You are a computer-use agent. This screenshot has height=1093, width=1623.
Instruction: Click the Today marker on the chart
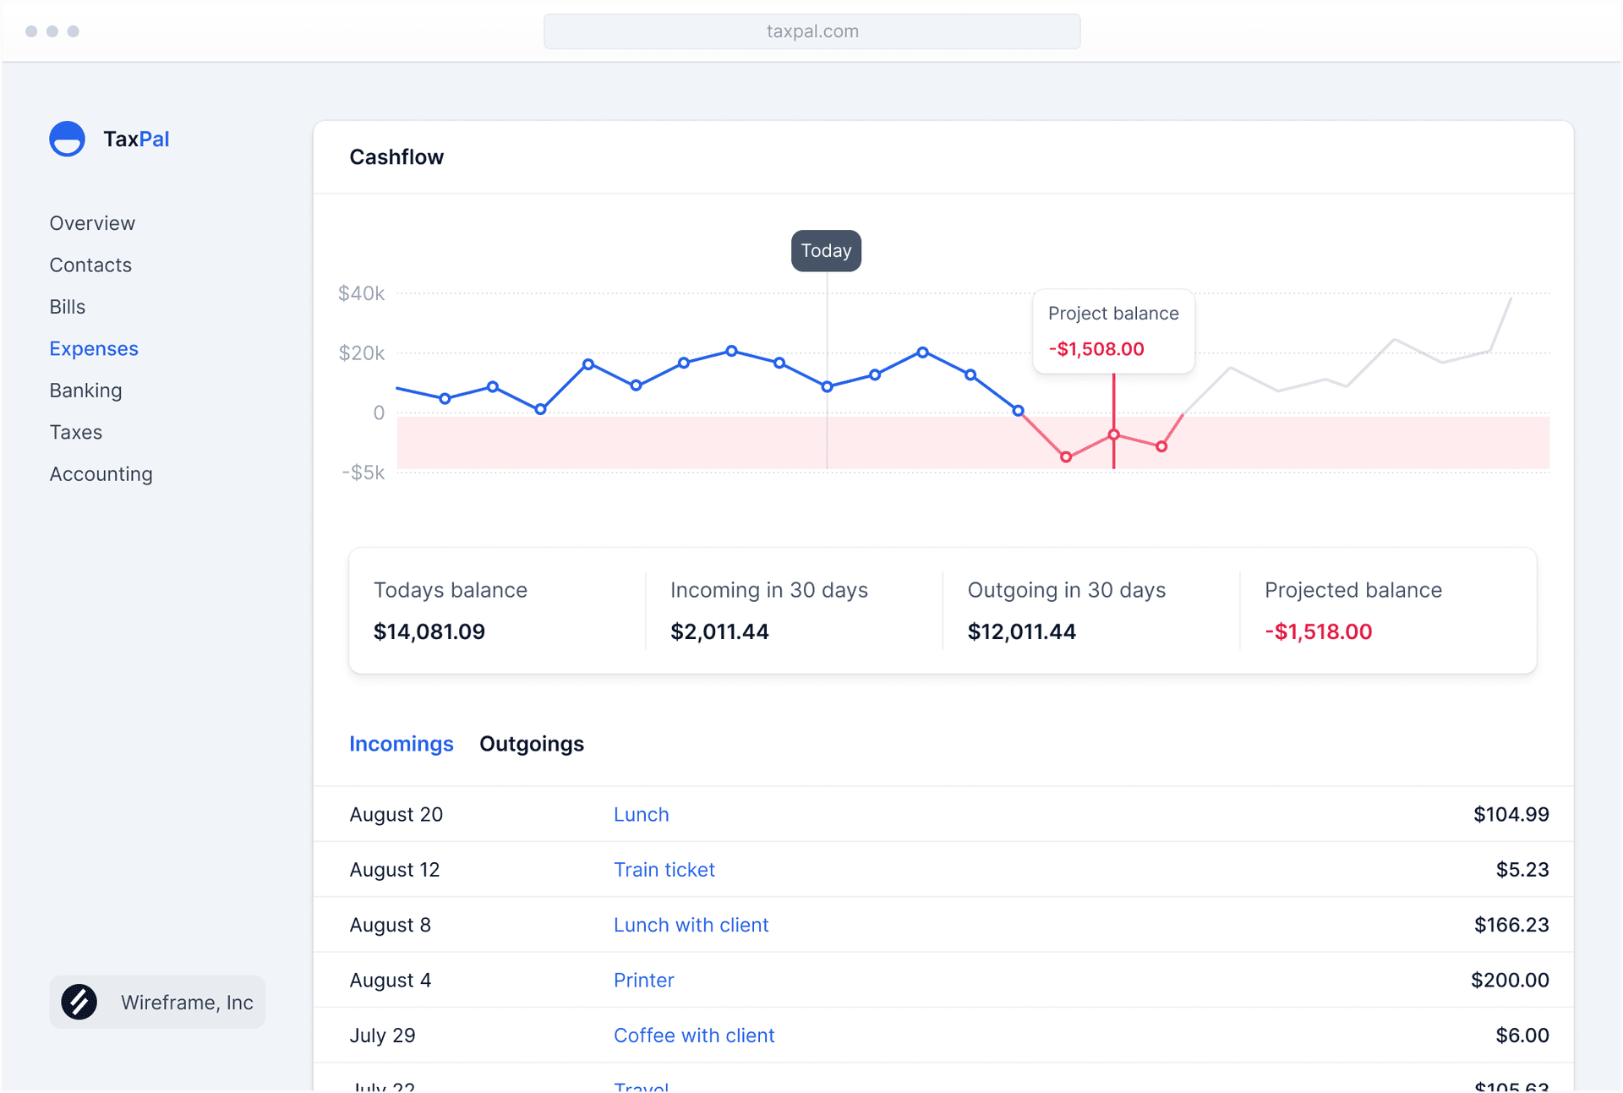click(826, 250)
